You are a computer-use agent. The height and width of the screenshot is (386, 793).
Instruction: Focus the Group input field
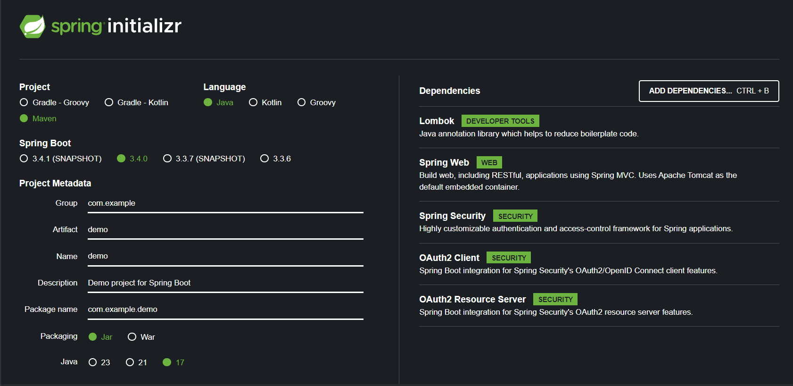click(x=225, y=203)
